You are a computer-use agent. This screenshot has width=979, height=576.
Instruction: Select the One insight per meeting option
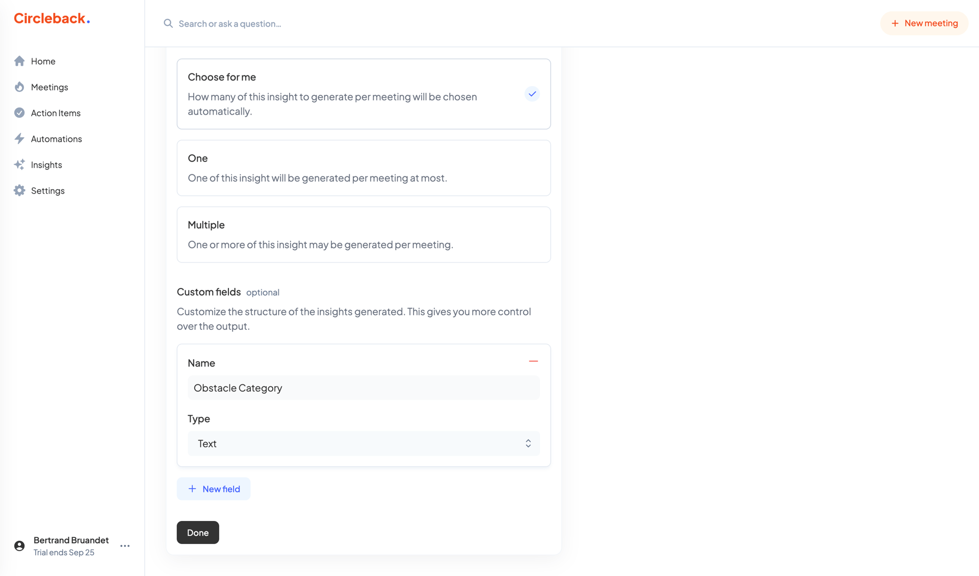point(364,168)
